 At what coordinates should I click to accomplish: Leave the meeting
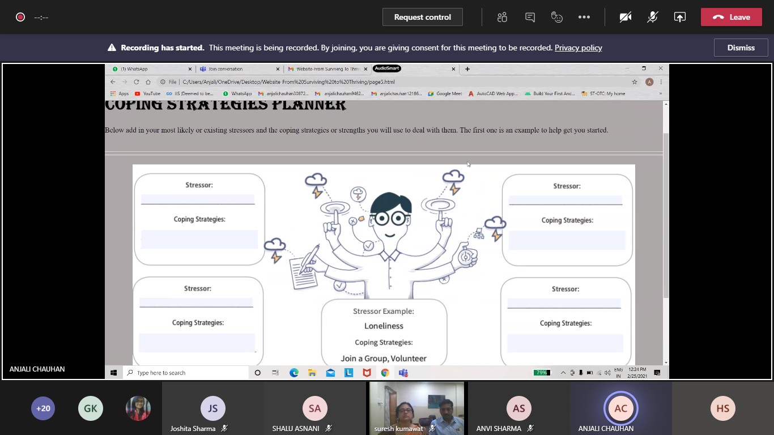pos(731,17)
